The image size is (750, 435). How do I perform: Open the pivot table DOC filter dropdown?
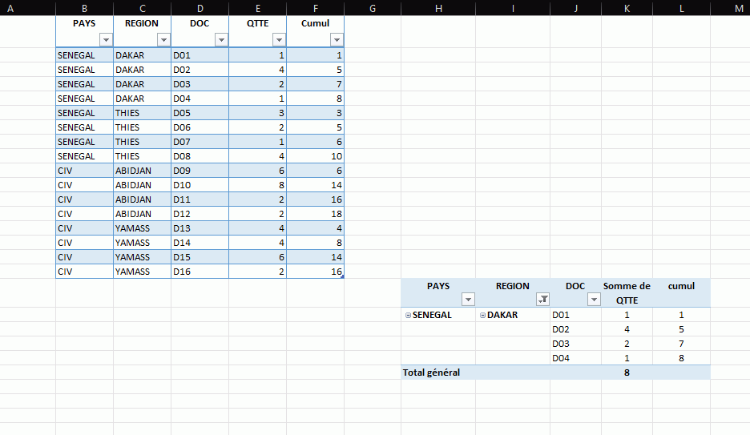[x=594, y=300]
